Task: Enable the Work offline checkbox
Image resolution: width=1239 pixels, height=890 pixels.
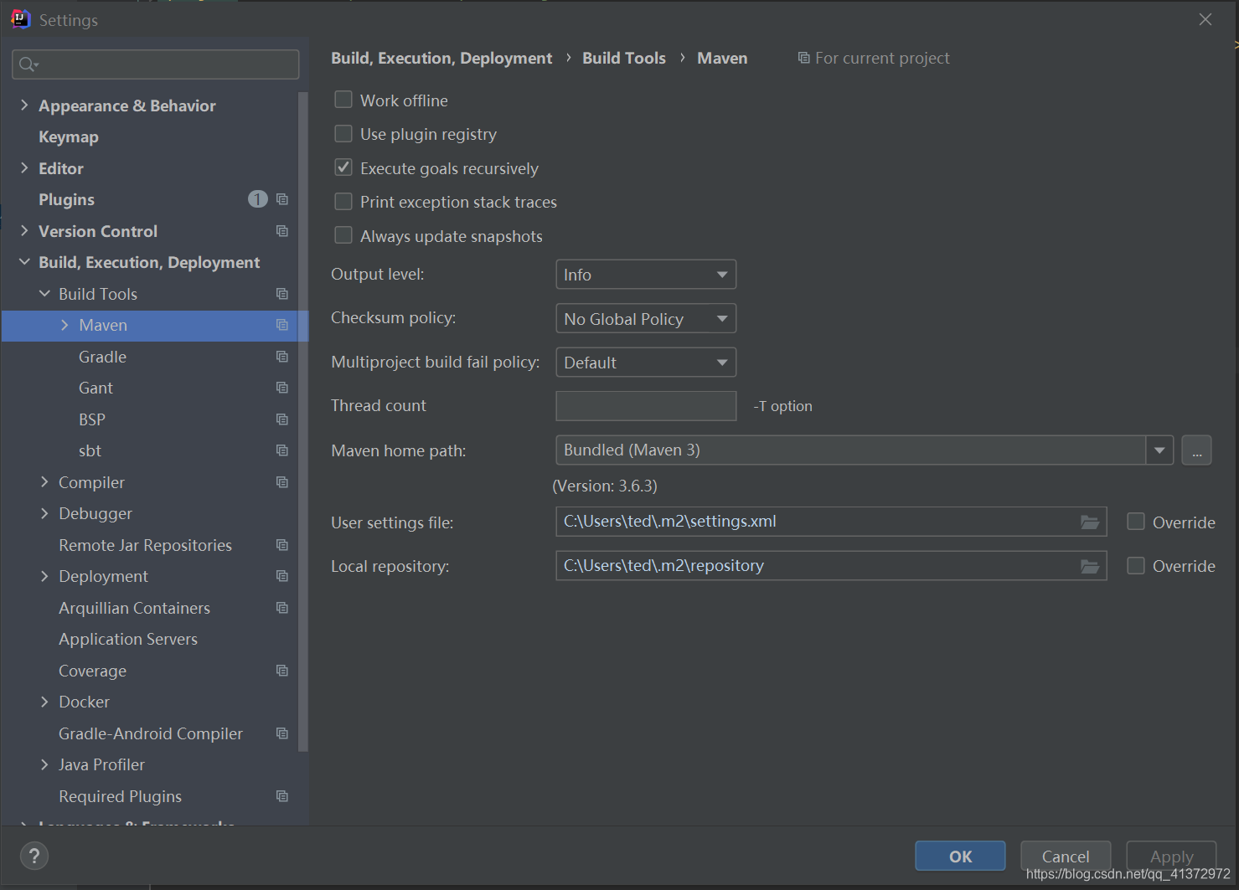Action: tap(343, 100)
